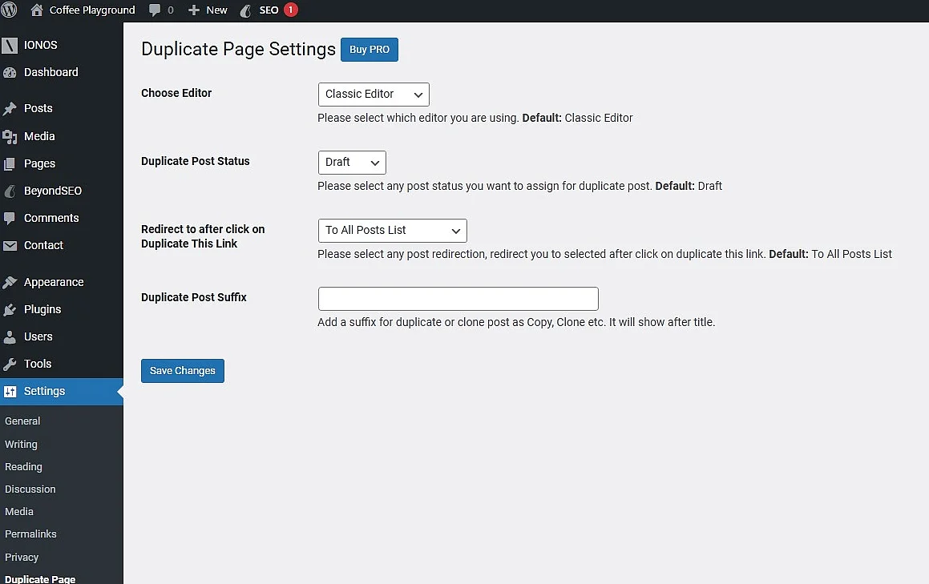
Task: Click the Save Changes button
Action: point(183,371)
